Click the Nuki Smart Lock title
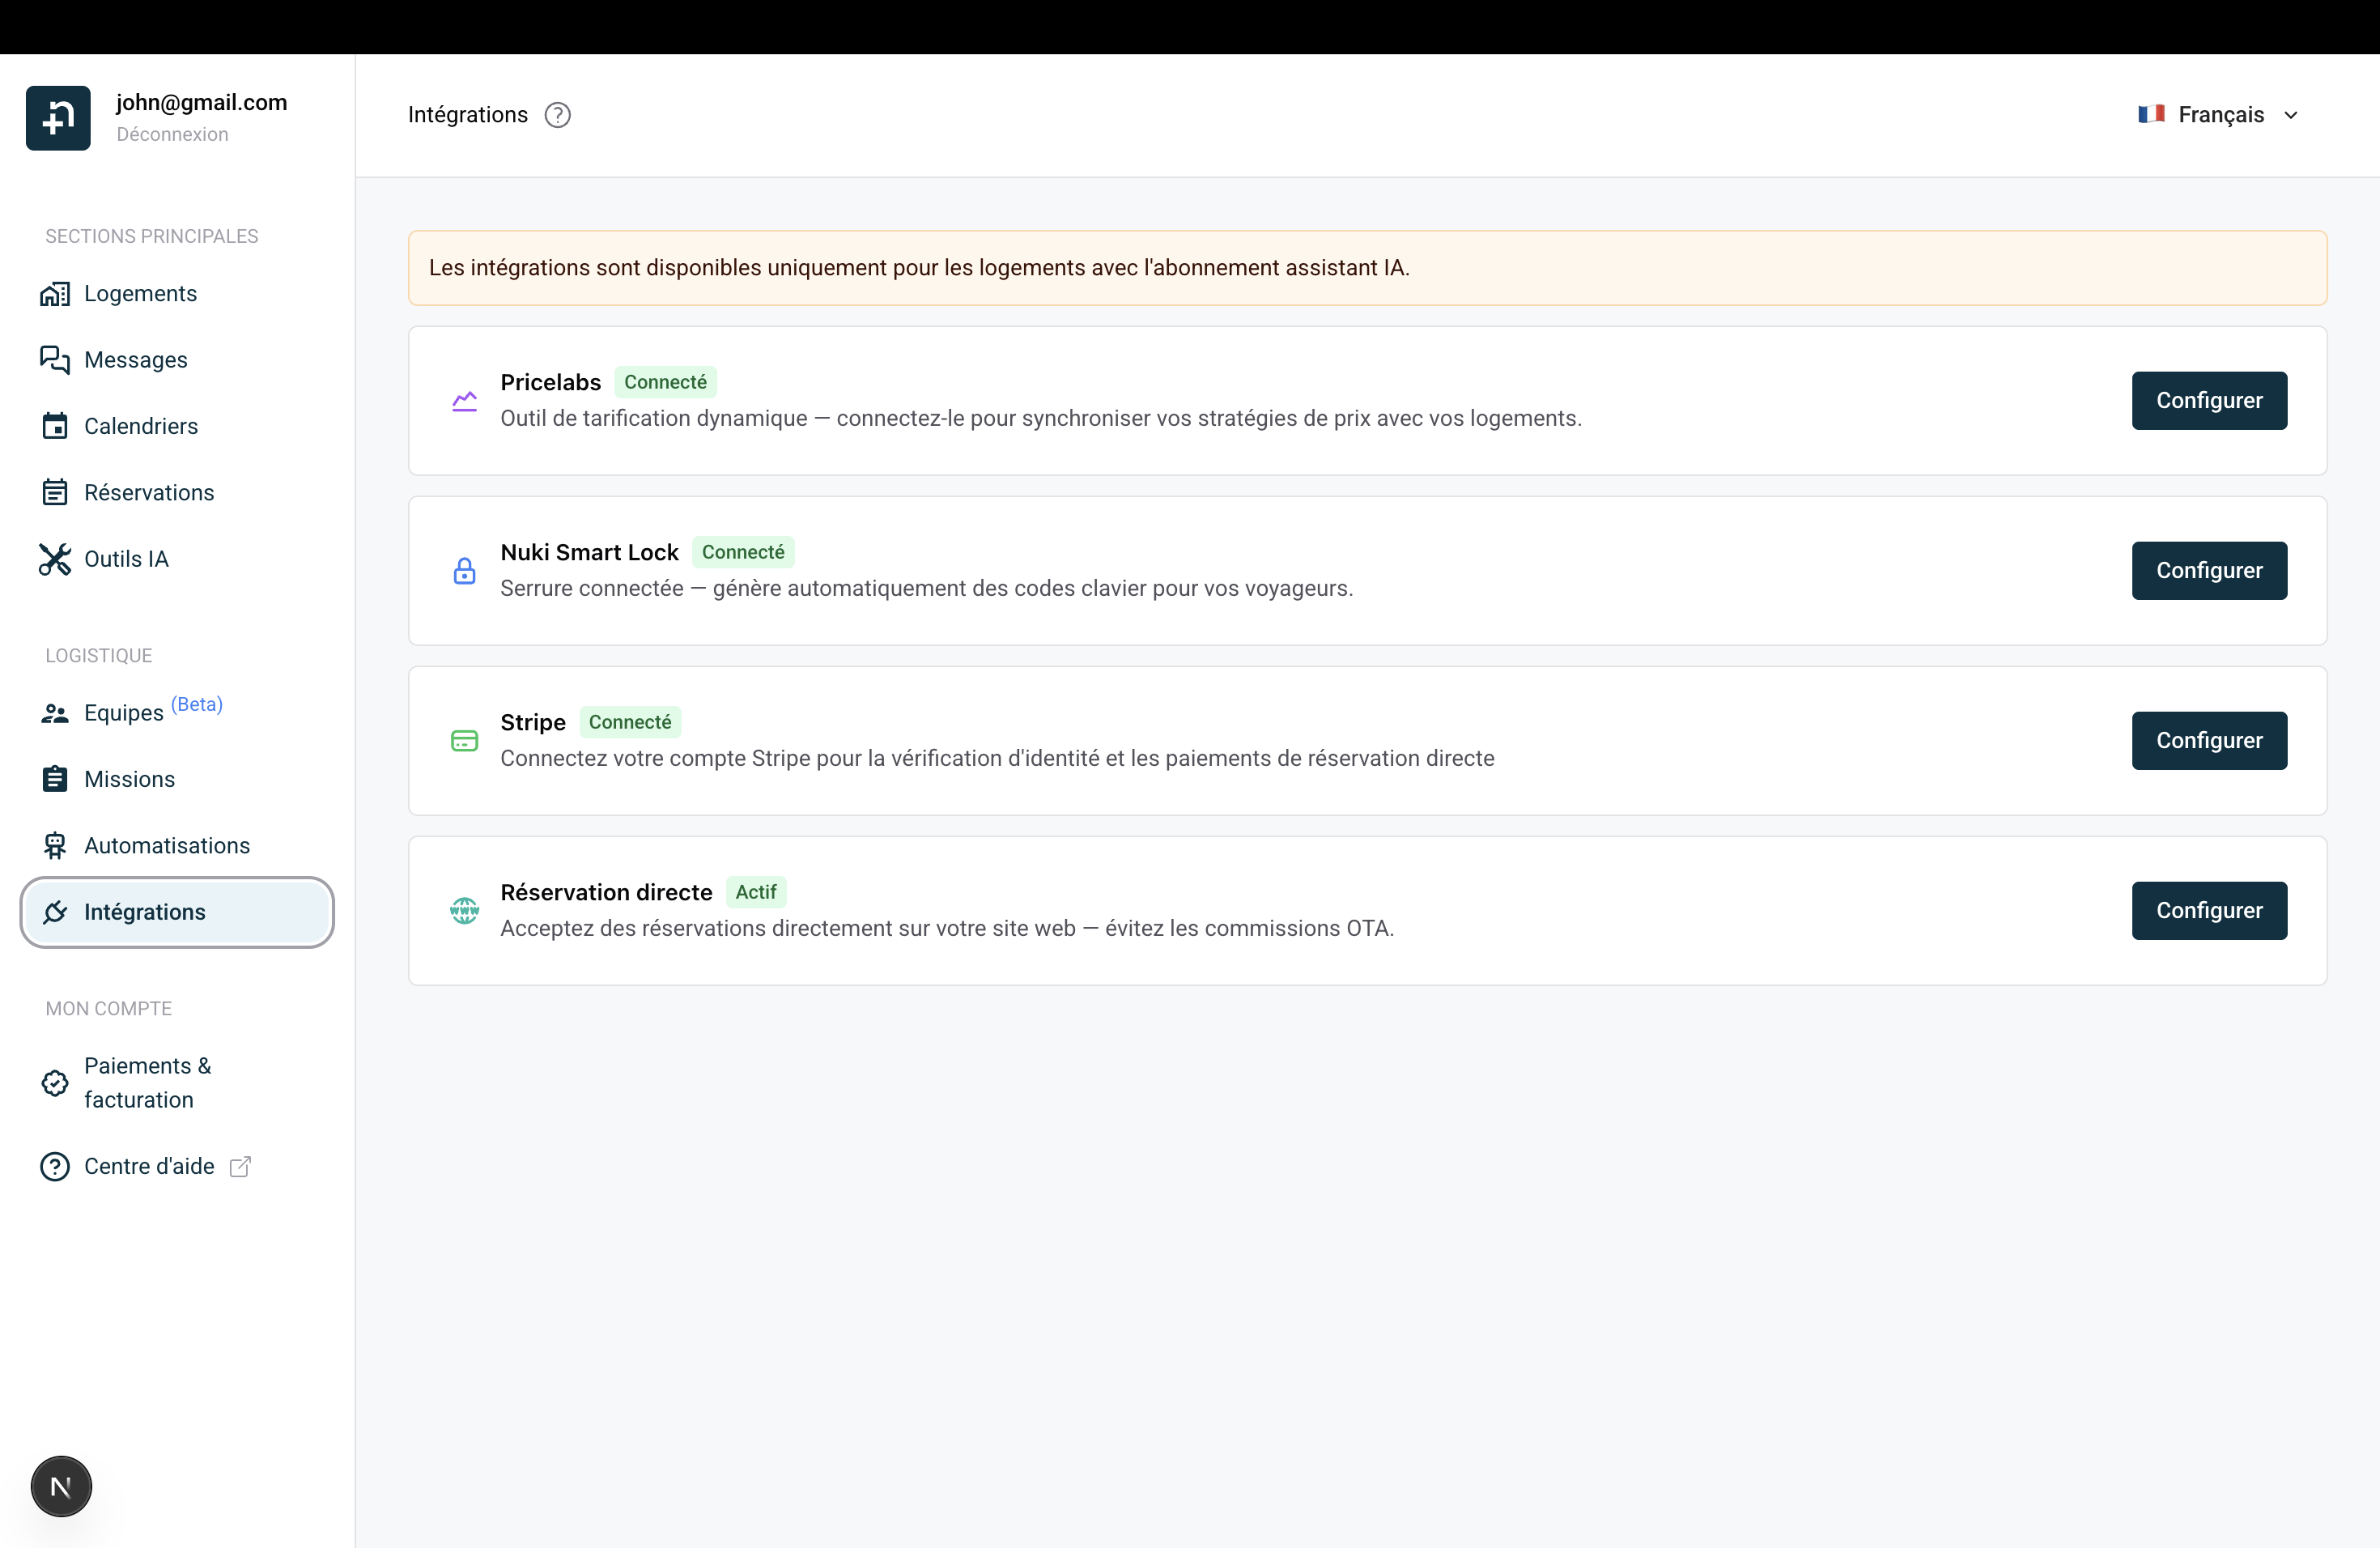This screenshot has width=2380, height=1548. 590,552
